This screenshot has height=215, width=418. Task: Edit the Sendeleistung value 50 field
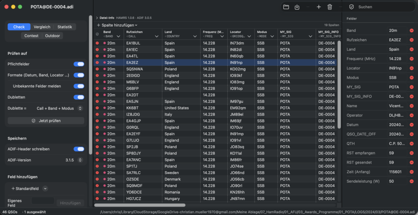[397, 181]
